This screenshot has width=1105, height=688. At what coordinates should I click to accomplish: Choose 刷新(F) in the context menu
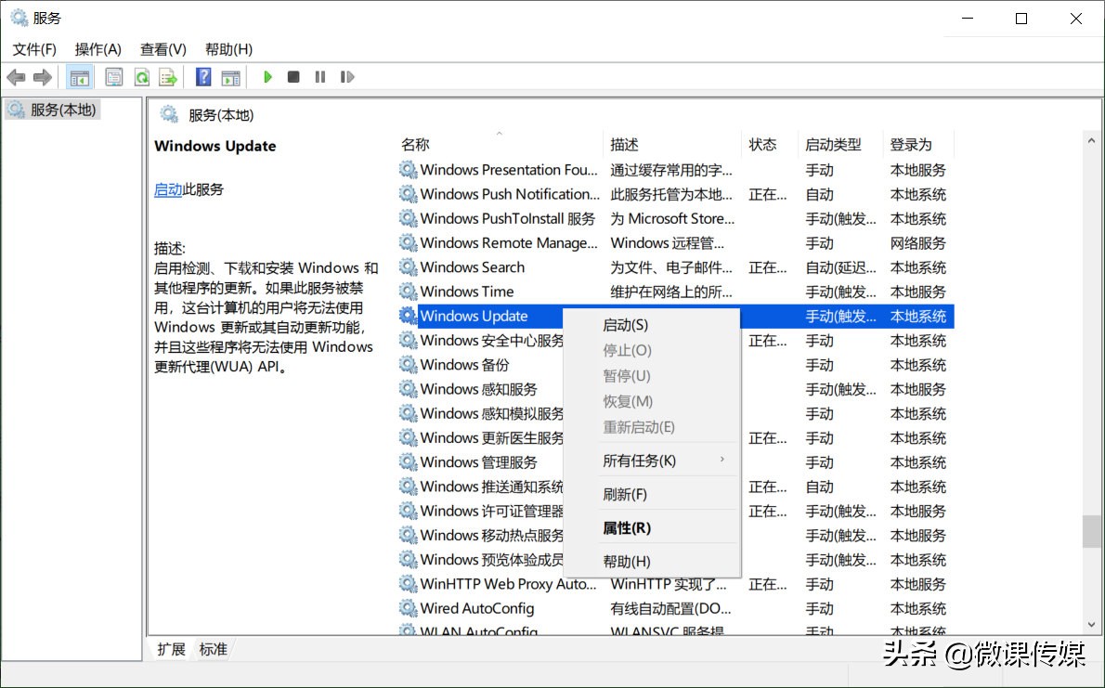[x=629, y=493]
